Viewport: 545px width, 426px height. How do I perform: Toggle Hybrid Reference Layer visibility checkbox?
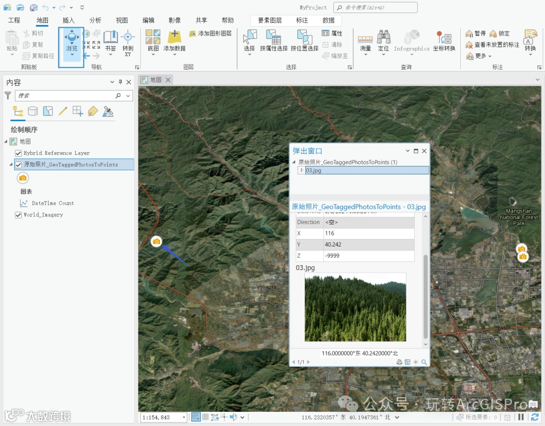[19, 153]
